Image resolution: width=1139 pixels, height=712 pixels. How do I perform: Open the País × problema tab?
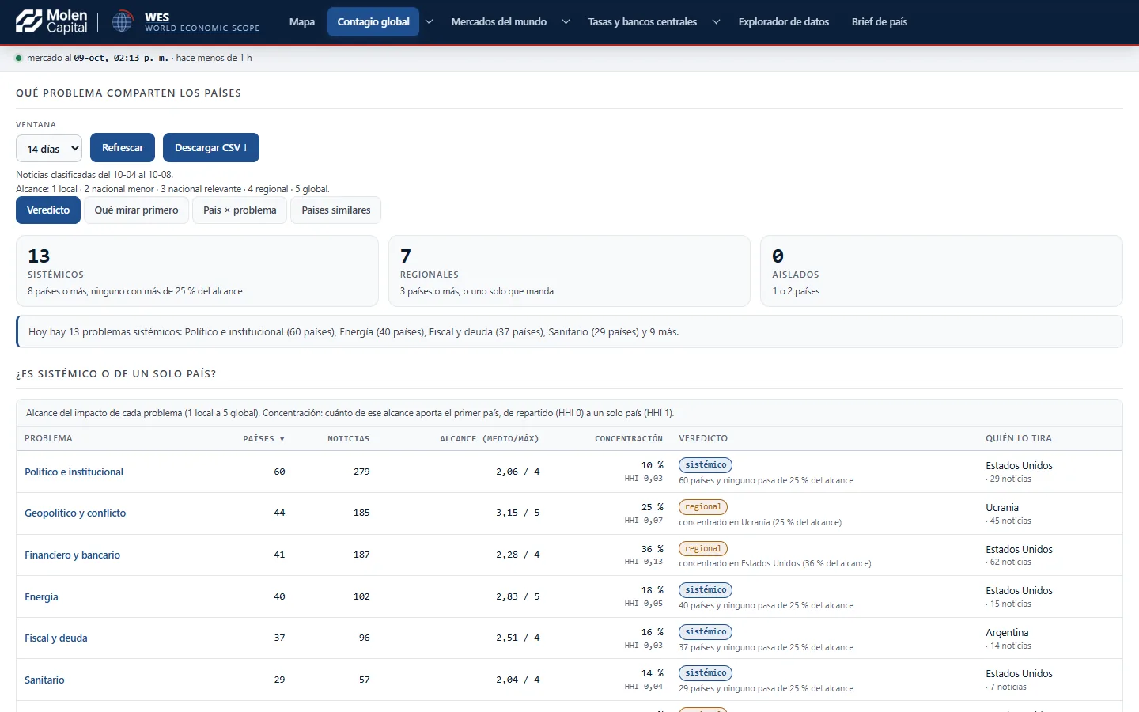pos(240,210)
